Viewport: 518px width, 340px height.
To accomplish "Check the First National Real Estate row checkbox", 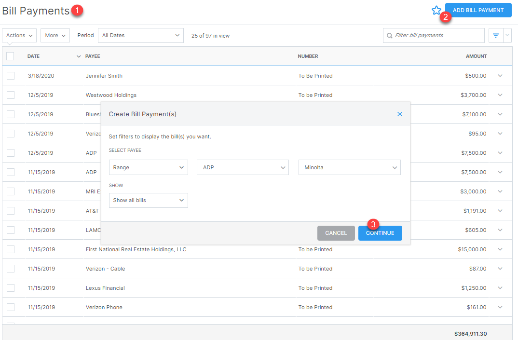I will [x=11, y=249].
